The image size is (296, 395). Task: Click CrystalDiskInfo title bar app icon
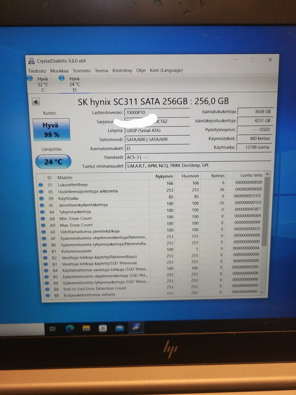pyautogui.click(x=31, y=61)
